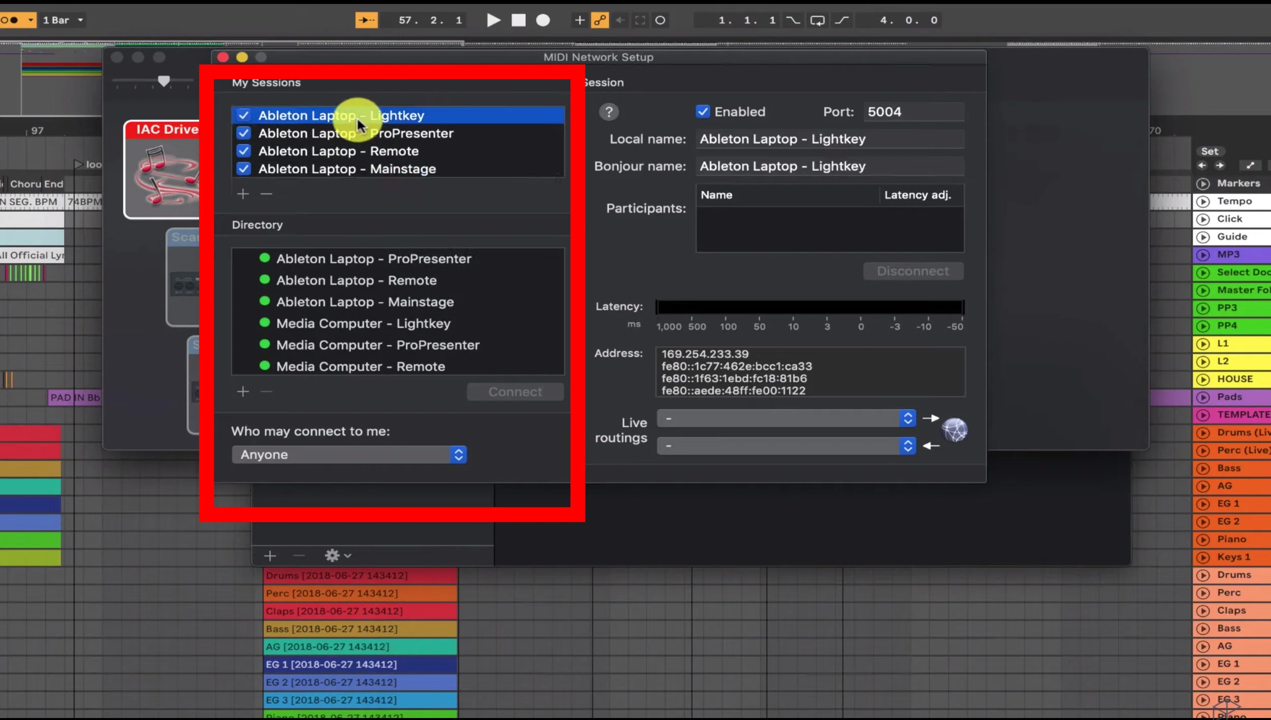Launch the MP3 locator play icon
Viewport: 1271px width, 720px height.
coord(1203,254)
